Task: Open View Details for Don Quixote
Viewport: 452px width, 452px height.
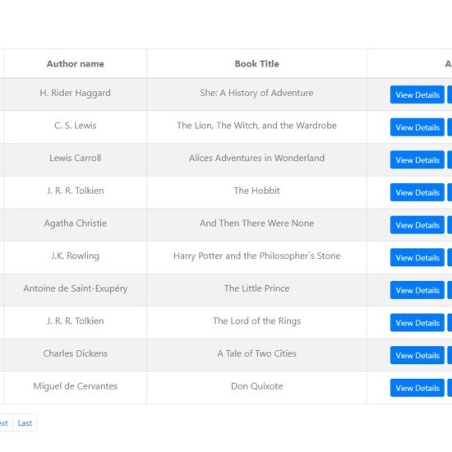Action: (417, 388)
